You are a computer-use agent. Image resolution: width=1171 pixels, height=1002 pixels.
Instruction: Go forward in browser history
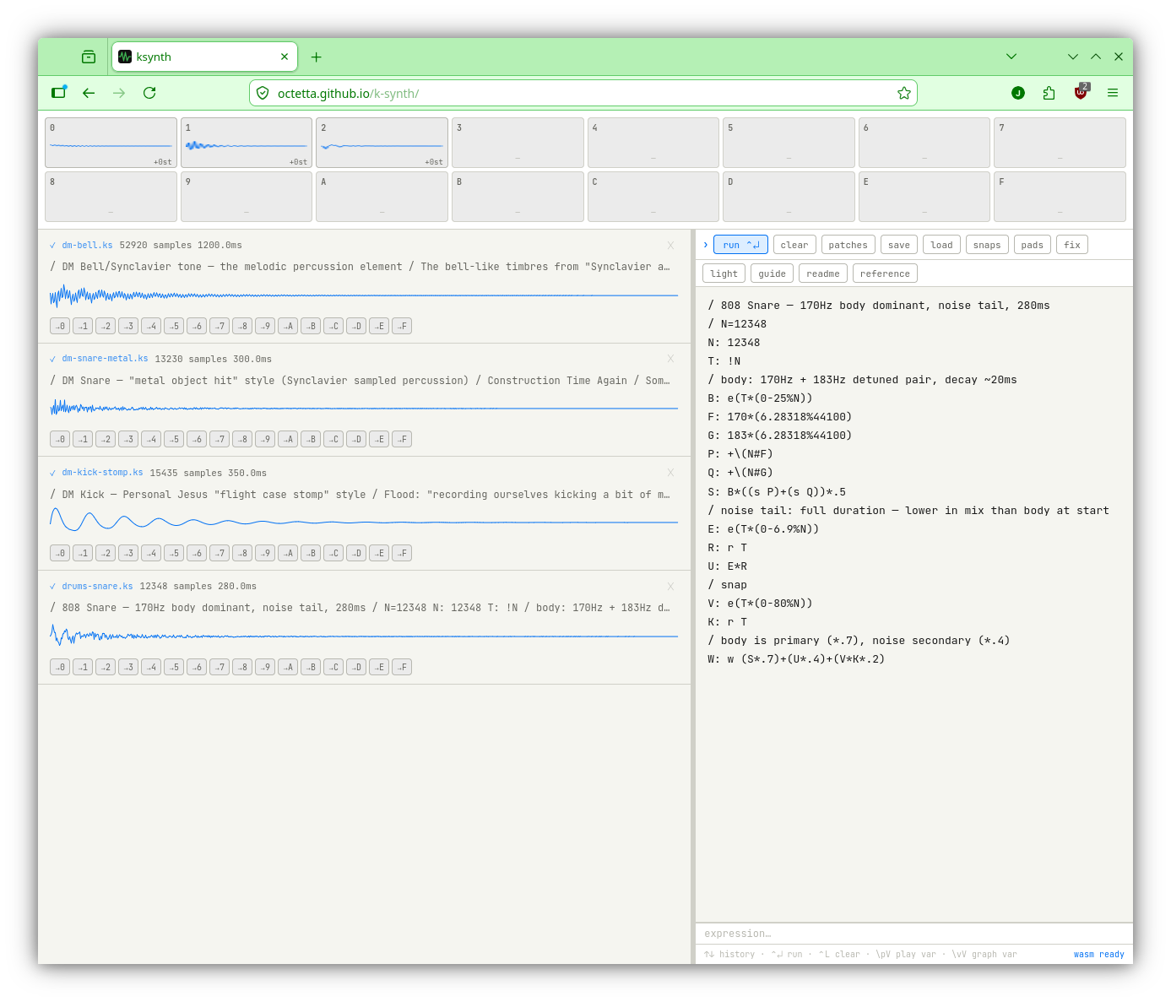click(119, 93)
